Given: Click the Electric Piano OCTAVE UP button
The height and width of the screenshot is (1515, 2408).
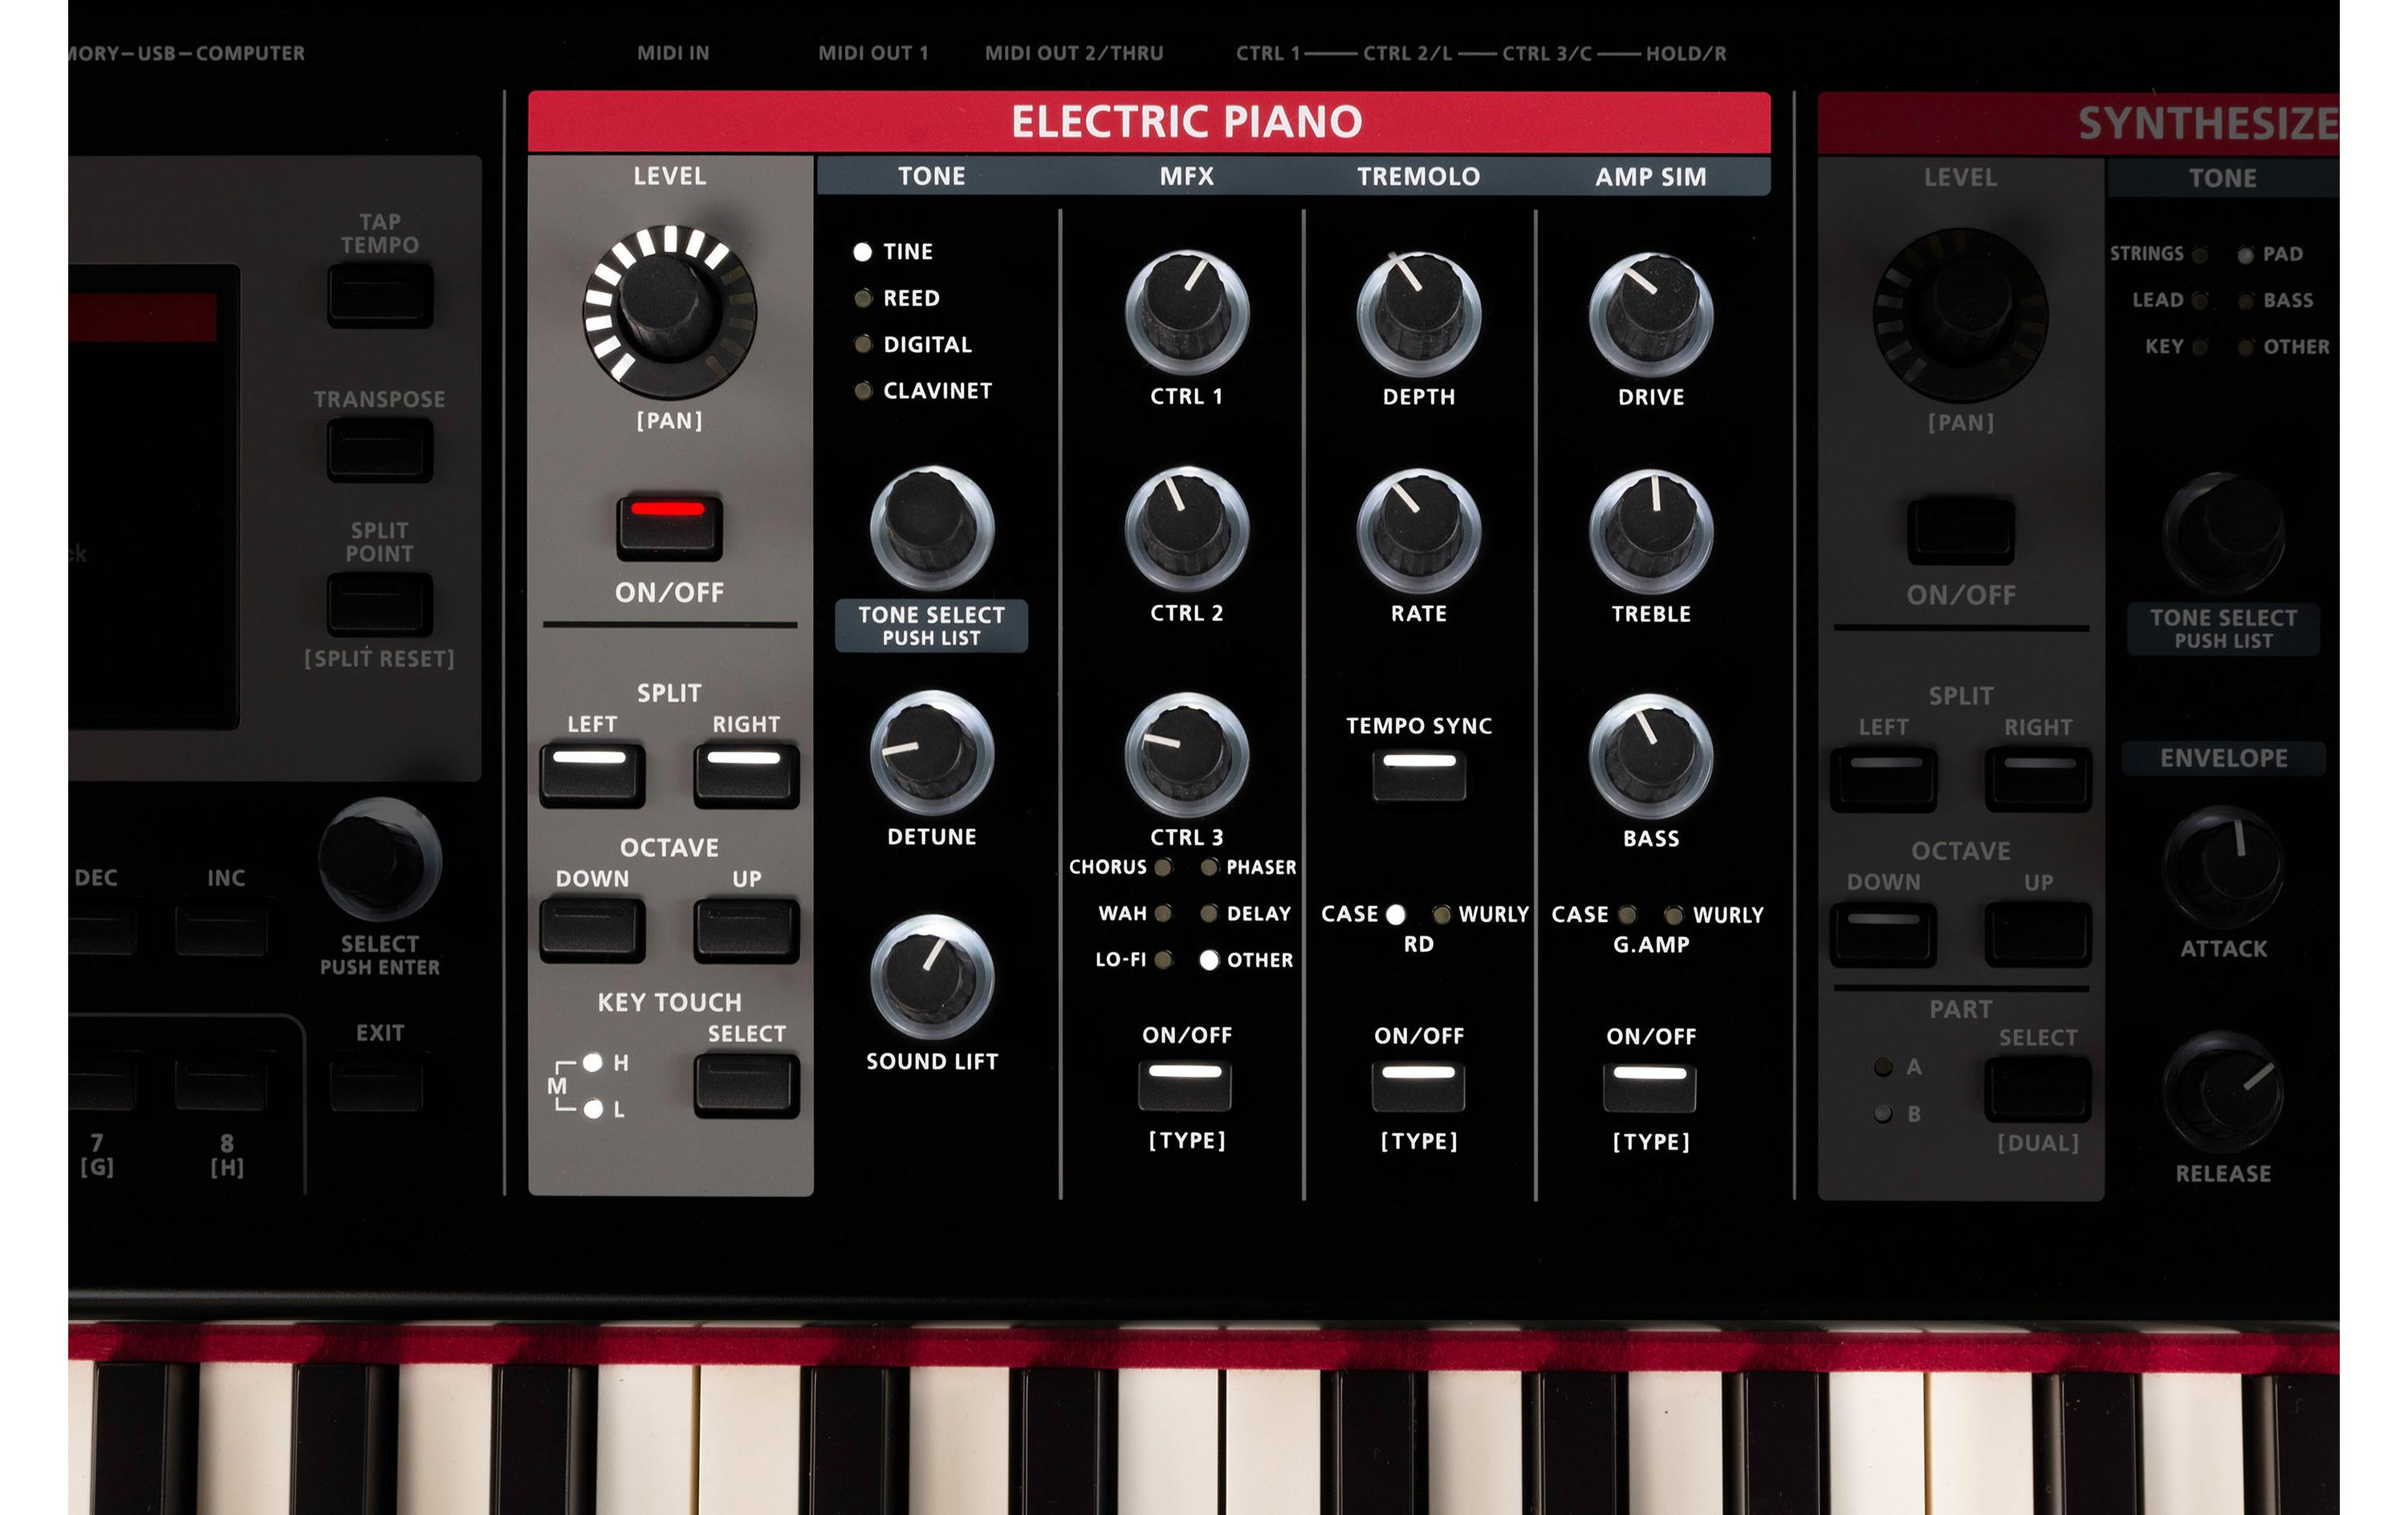Looking at the screenshot, I should pyautogui.click(x=746, y=930).
